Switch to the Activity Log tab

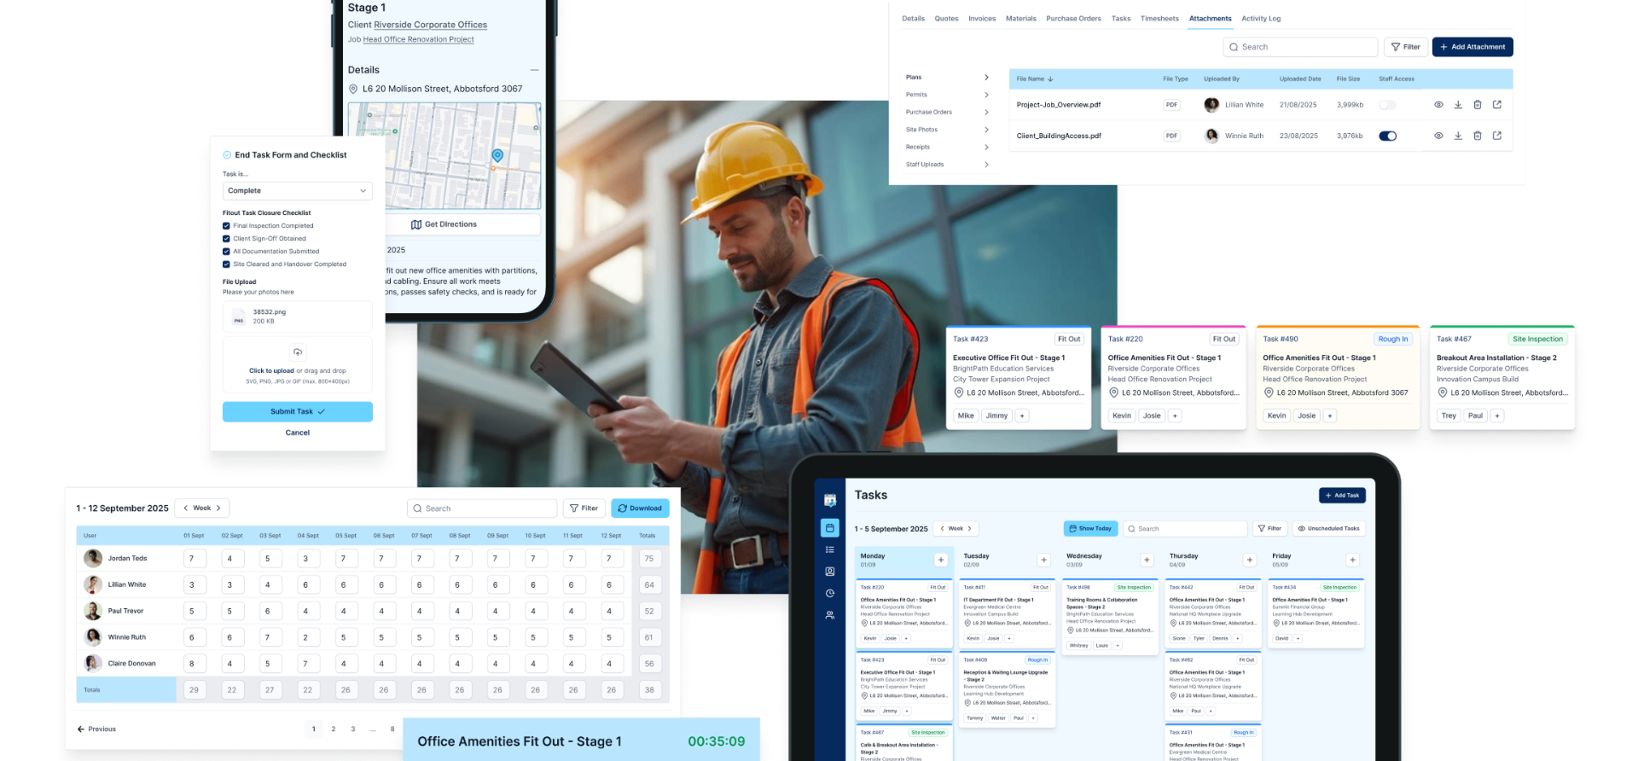tap(1261, 18)
